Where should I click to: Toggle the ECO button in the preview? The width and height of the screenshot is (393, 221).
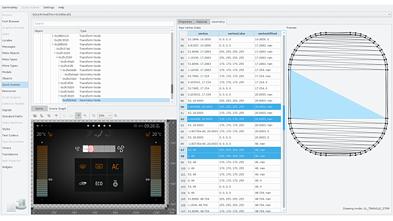(x=99, y=184)
